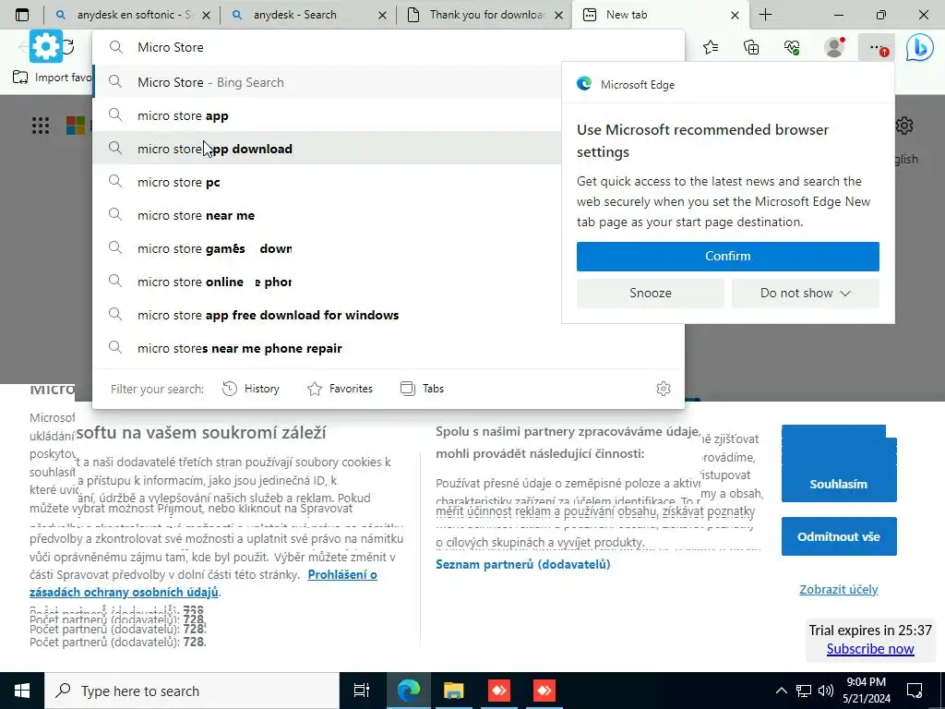The image size is (945, 709).
Task: Click the network tray icon
Action: tap(804, 691)
